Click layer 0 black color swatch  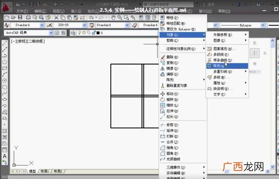[x=98, y=33]
